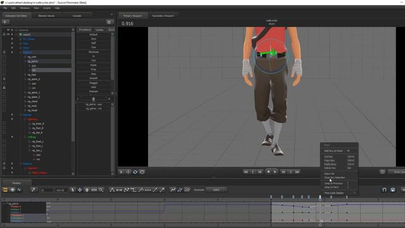Switch to the Element Viewer tab

pyautogui.click(x=46, y=16)
